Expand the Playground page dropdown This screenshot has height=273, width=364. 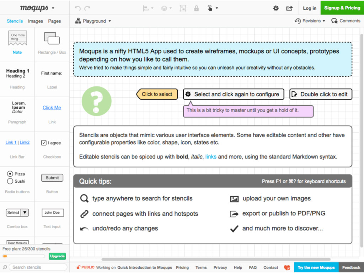110,21
